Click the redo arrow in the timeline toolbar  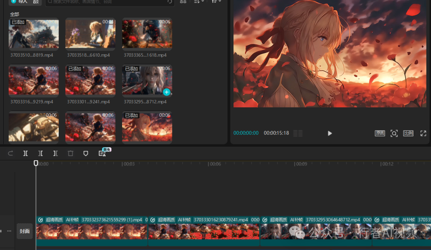10,153
